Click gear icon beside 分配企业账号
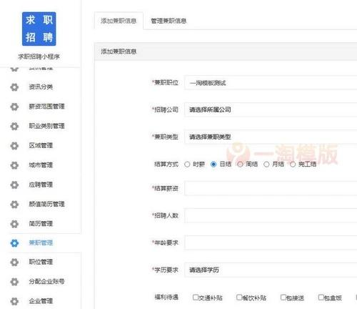357x309 pixels. point(14,282)
